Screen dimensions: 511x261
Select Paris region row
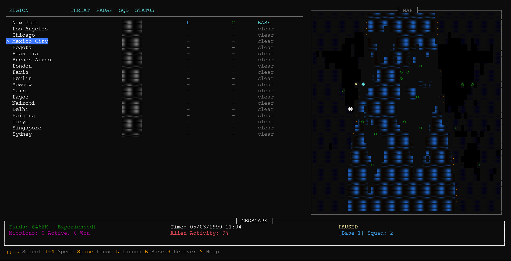click(20, 72)
